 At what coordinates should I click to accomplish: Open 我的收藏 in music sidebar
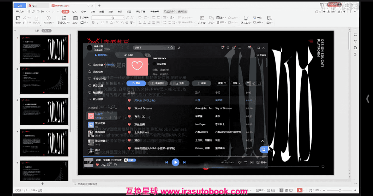click(x=98, y=65)
